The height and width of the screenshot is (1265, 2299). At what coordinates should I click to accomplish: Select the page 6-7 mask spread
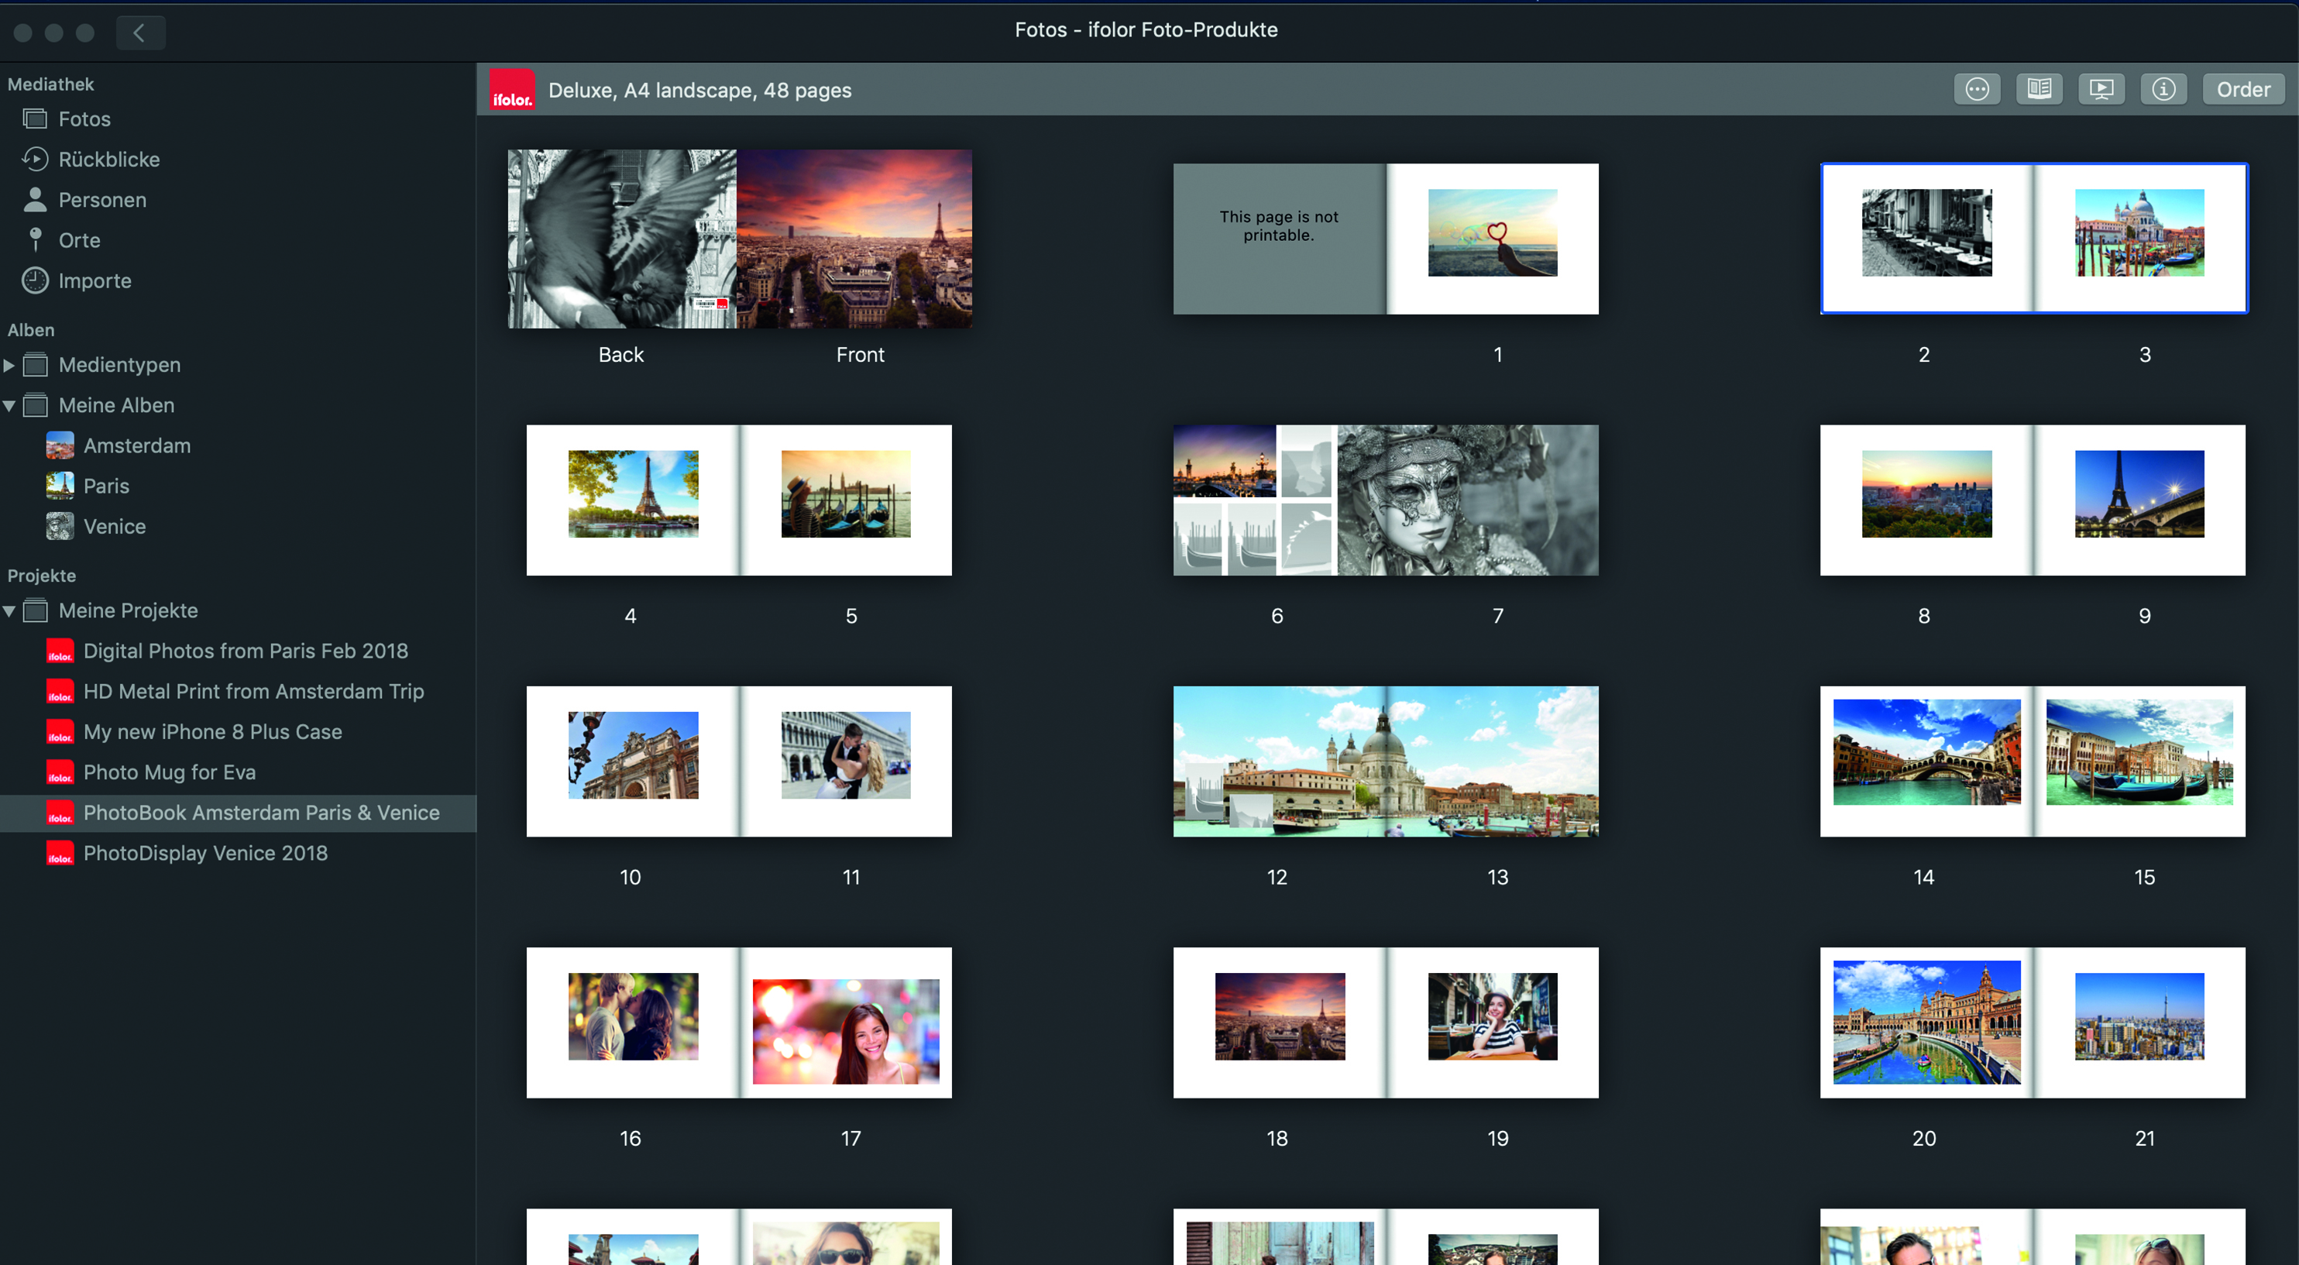click(x=1385, y=500)
